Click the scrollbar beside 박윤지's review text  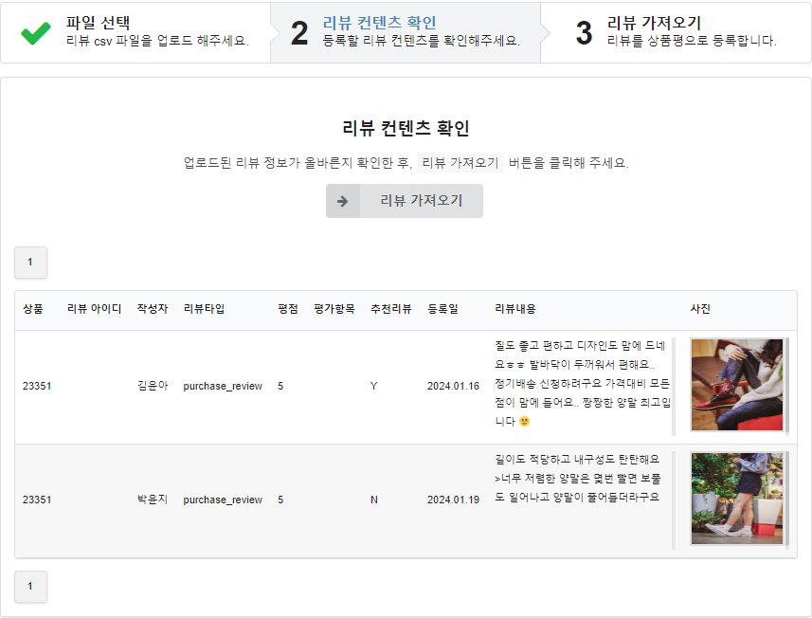click(674, 500)
